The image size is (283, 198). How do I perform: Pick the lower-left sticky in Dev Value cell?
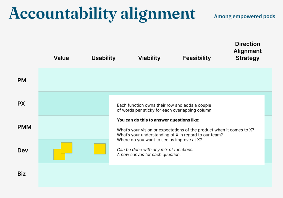click(x=57, y=156)
